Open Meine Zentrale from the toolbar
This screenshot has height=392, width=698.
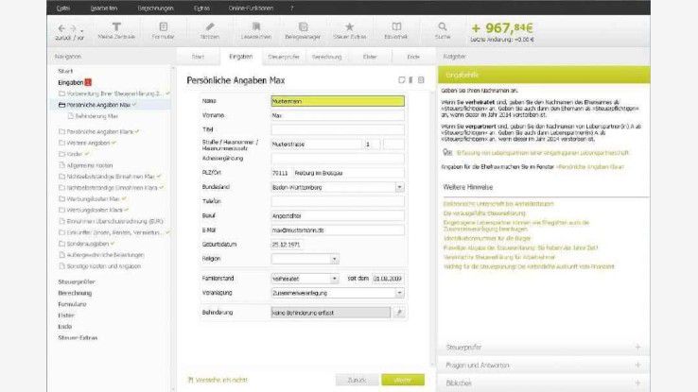pos(116,31)
